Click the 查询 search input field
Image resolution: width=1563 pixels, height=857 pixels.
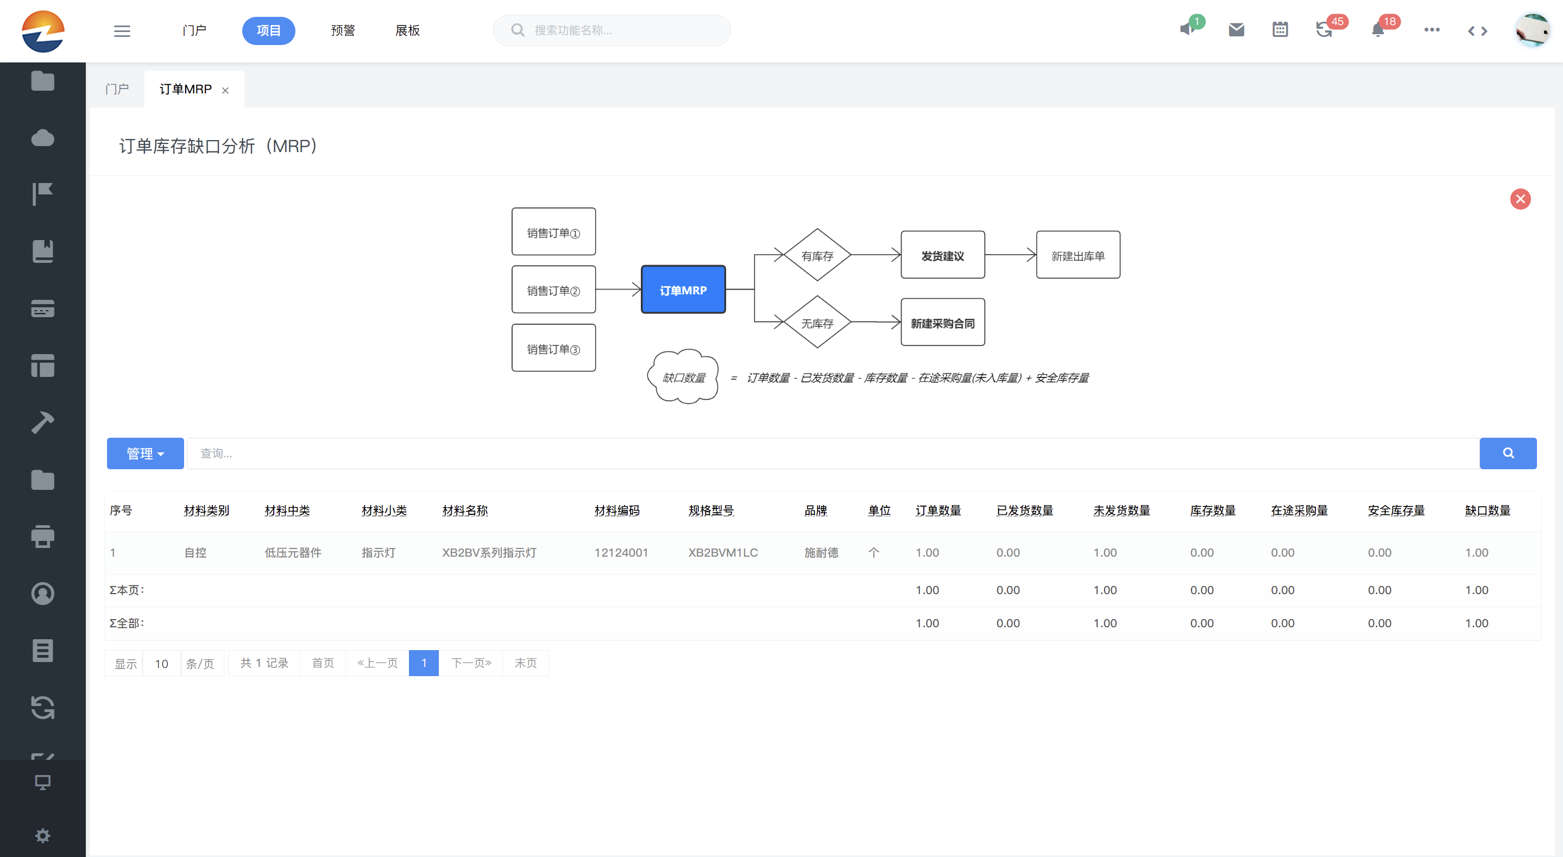[x=833, y=453]
